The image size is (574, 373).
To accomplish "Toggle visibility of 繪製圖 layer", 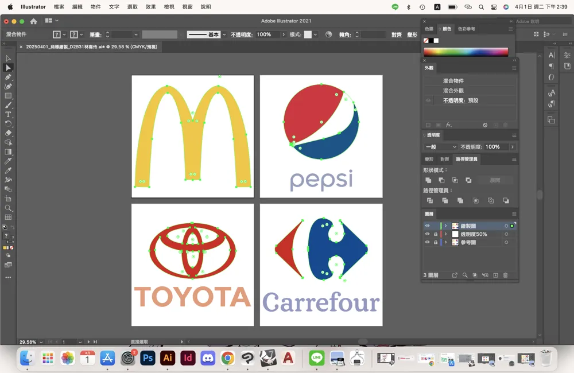I will point(427,226).
